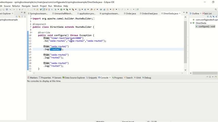Open the Project menu
This screenshot has height=122, width=218.
[x=43, y=6]
